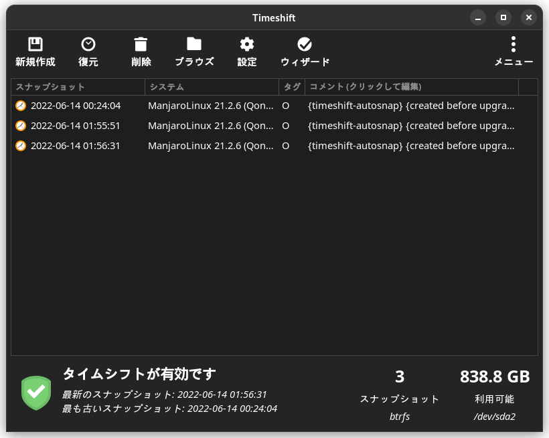Click system cell of 00:24:04 snapshot
Image resolution: width=549 pixels, height=438 pixels.
(211, 106)
